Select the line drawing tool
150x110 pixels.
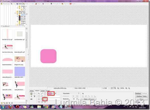click(x=42, y=94)
